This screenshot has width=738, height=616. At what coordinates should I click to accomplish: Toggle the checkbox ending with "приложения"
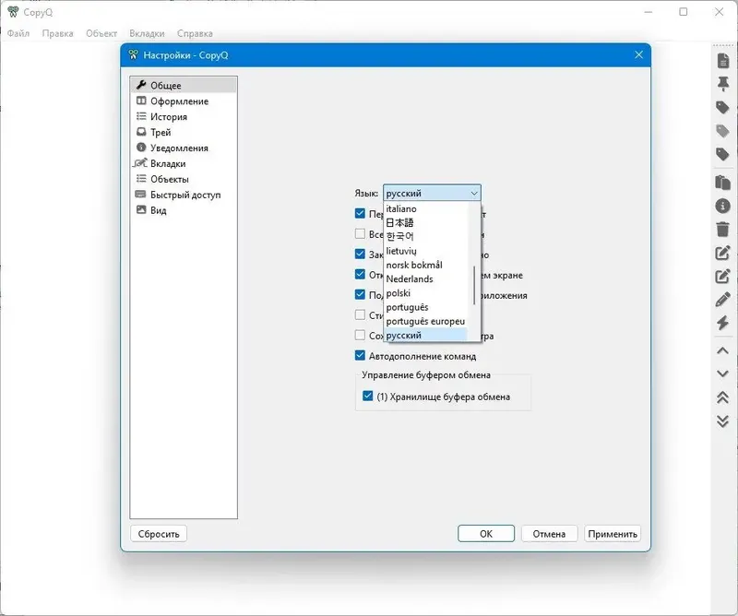[360, 294]
